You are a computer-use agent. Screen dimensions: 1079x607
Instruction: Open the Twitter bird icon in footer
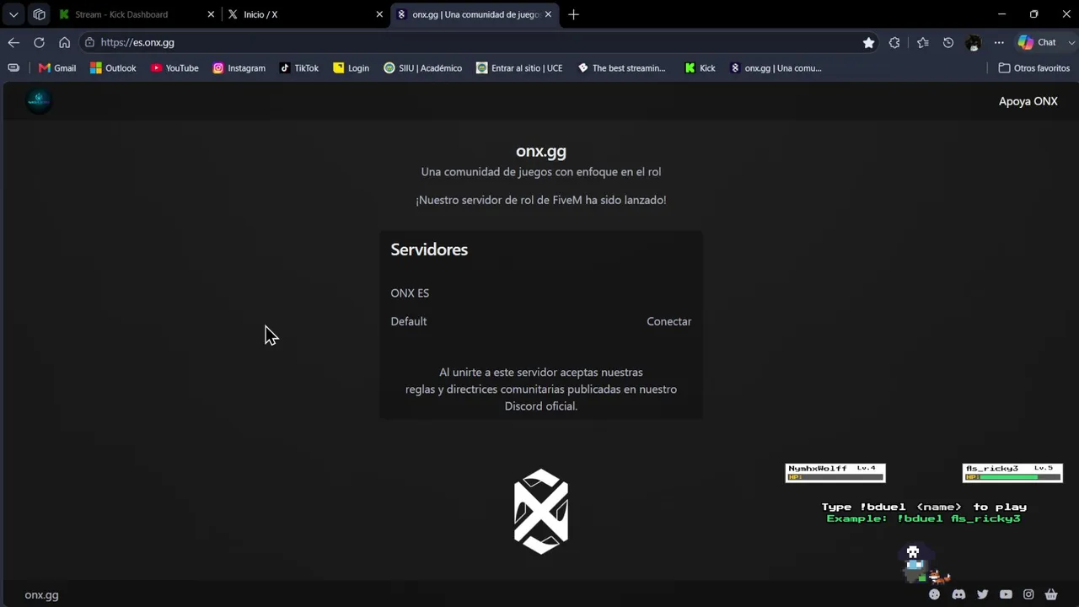(982, 594)
